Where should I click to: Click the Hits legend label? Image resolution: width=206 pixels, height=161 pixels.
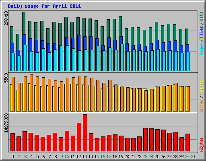(x=202, y=17)
